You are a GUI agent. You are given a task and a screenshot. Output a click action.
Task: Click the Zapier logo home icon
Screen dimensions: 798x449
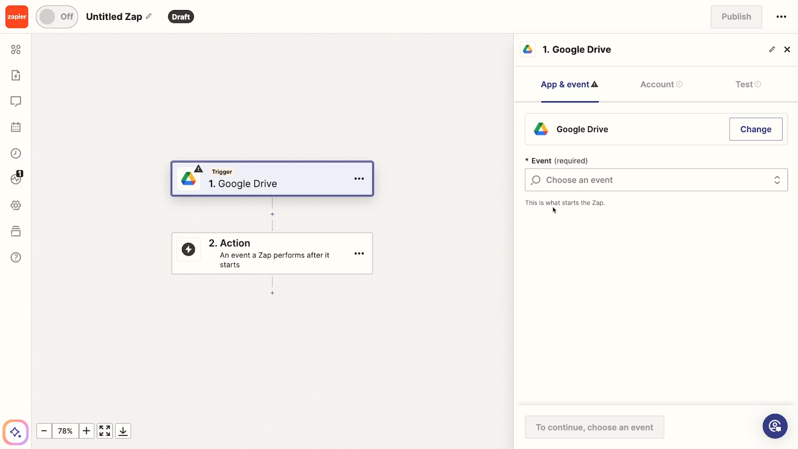[17, 17]
